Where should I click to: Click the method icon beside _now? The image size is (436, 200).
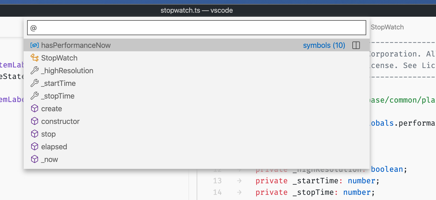[x=35, y=159]
